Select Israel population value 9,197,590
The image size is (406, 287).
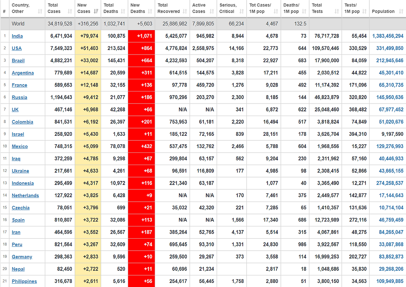pos(392,134)
